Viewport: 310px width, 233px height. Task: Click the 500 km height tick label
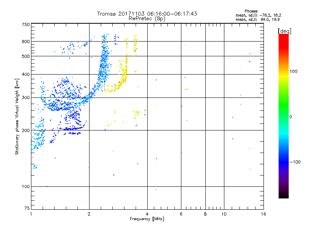pos(26,56)
